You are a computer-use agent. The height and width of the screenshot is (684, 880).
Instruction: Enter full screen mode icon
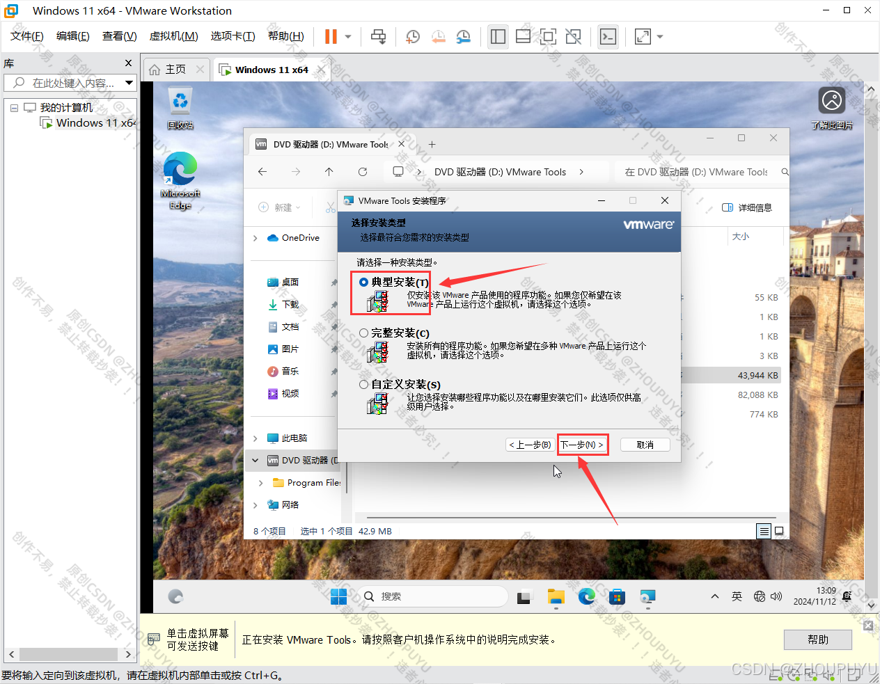click(548, 36)
